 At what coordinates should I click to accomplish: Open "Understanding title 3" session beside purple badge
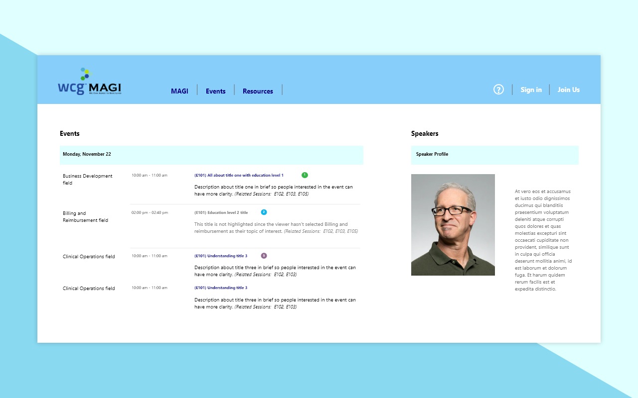coord(221,256)
